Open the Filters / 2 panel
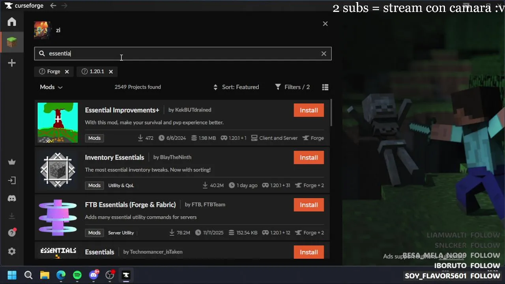 pos(292,87)
